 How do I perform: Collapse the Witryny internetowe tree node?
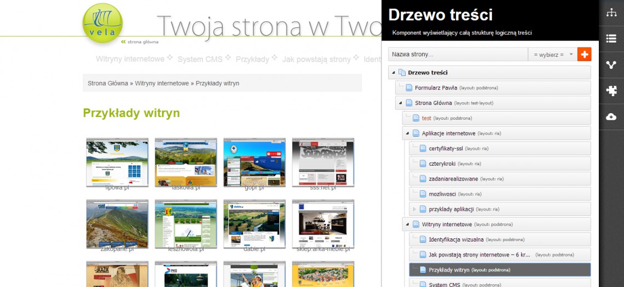point(407,225)
